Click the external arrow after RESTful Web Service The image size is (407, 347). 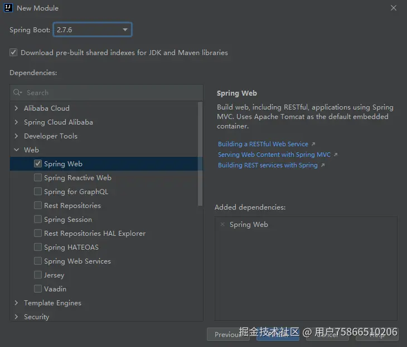313,144
